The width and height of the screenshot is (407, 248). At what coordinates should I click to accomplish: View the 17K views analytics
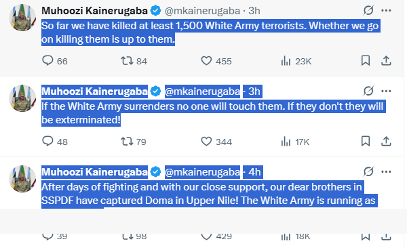[x=295, y=142]
